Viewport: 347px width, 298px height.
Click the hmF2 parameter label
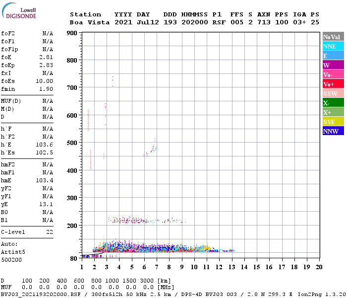click(8, 164)
